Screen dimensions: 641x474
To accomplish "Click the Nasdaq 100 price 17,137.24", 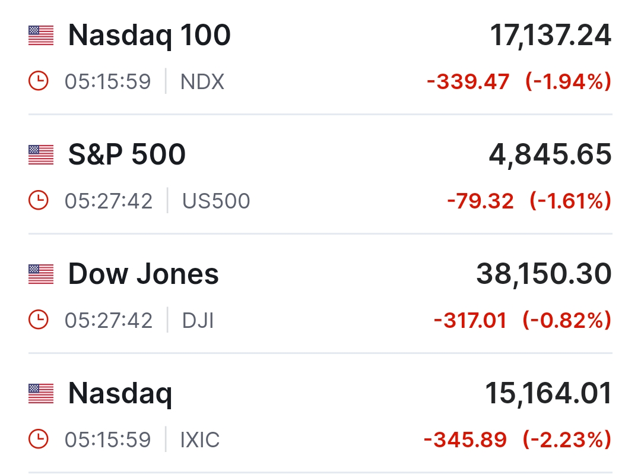I will (x=550, y=36).
